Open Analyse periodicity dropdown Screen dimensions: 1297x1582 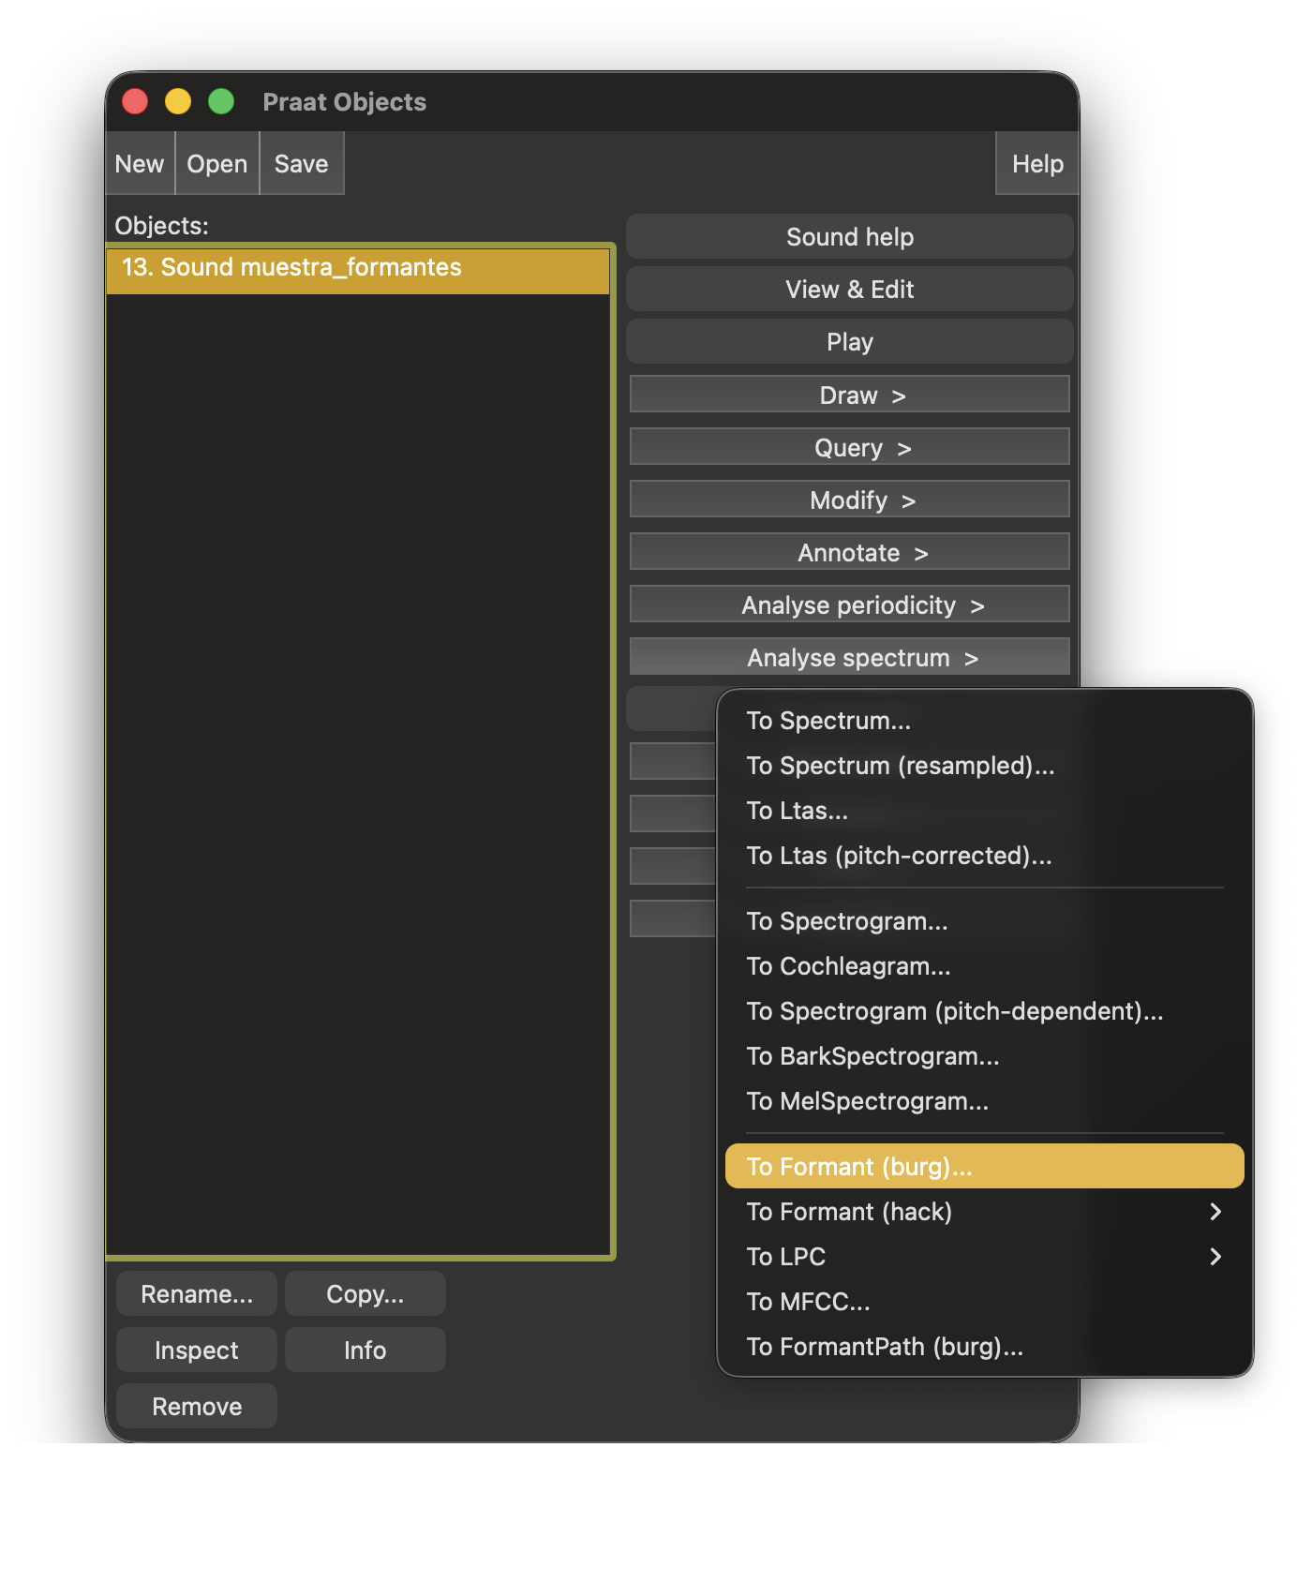point(849,604)
